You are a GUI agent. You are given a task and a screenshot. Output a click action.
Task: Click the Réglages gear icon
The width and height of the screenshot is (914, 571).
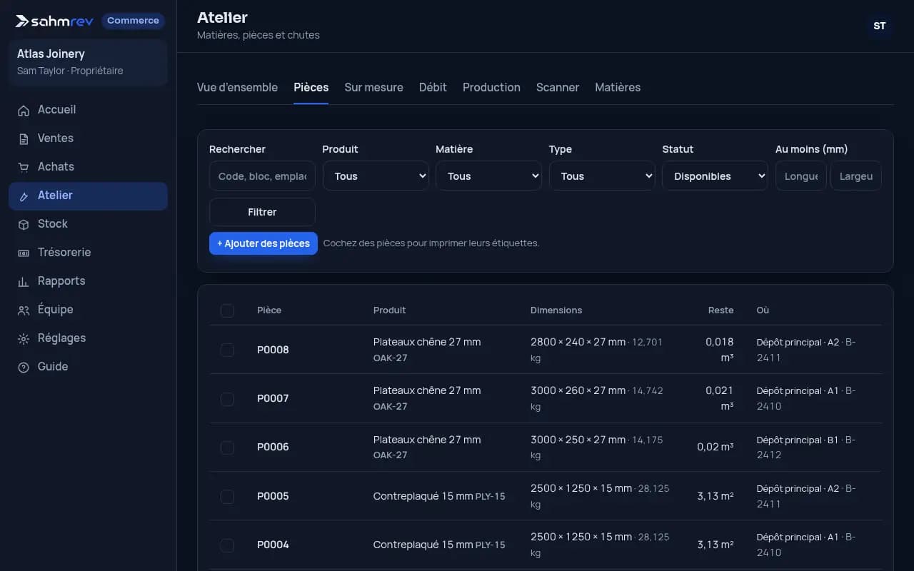[x=24, y=338]
